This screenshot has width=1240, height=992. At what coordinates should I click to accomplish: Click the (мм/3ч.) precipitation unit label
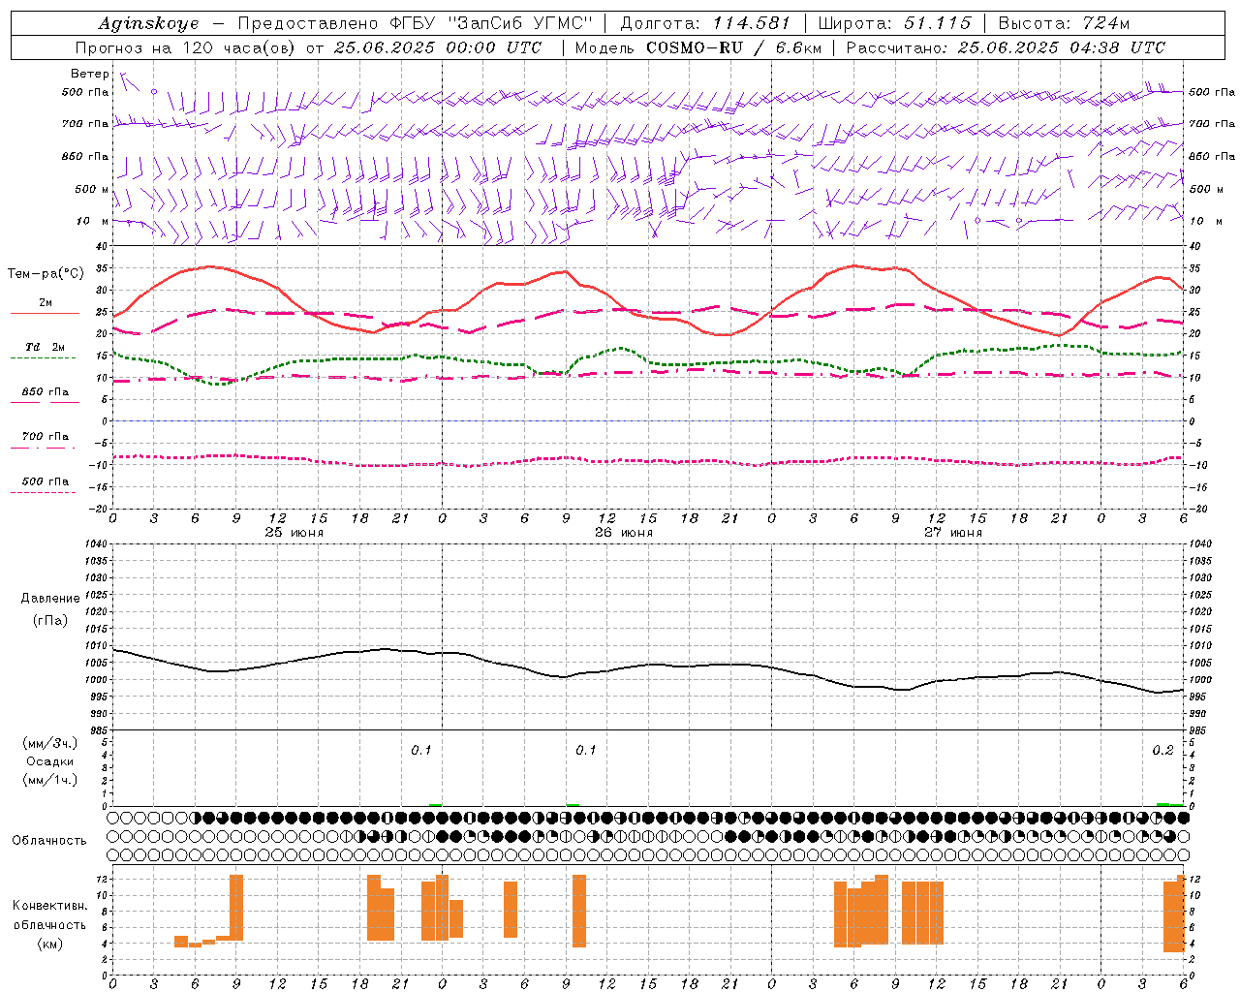click(x=51, y=743)
